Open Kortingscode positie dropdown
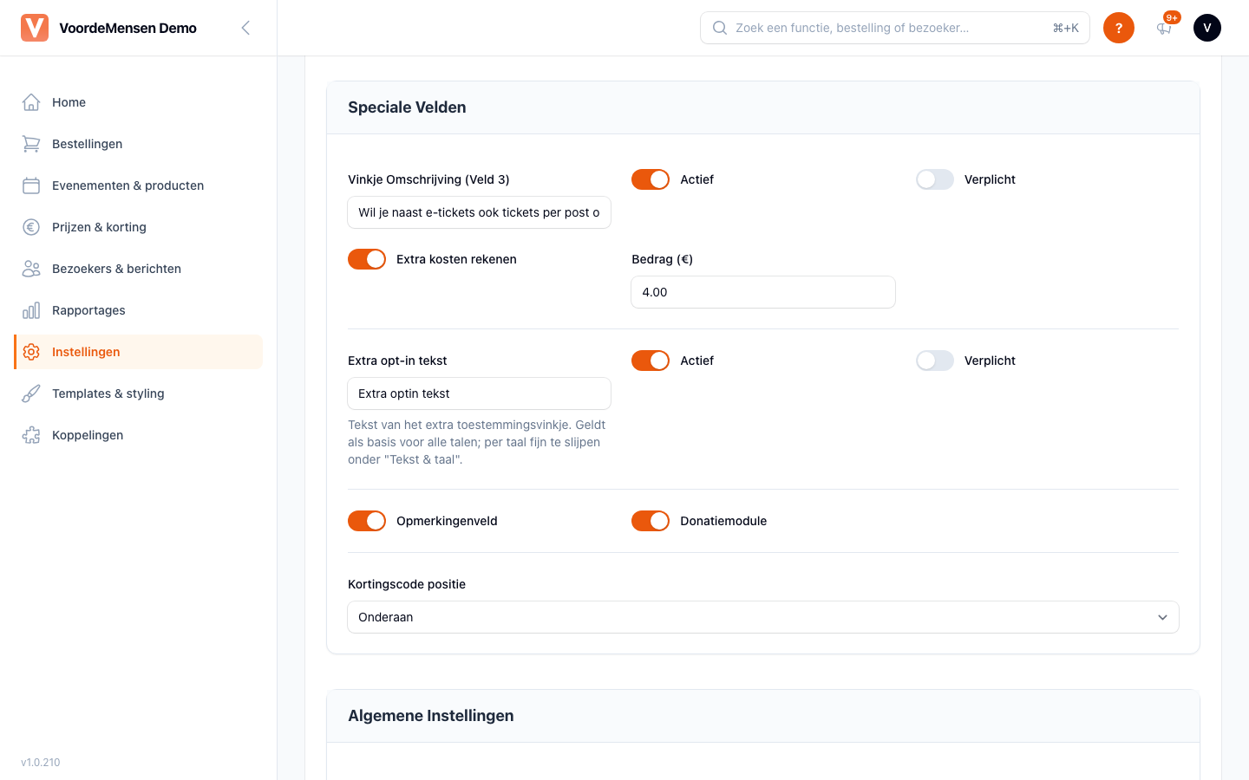The height and width of the screenshot is (780, 1249). (763, 617)
